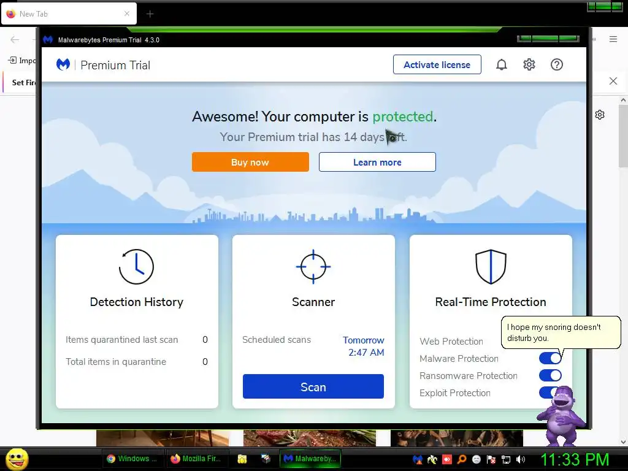Switch to Mozilla Firefox taskbar item
628x471 pixels.
[x=198, y=459]
